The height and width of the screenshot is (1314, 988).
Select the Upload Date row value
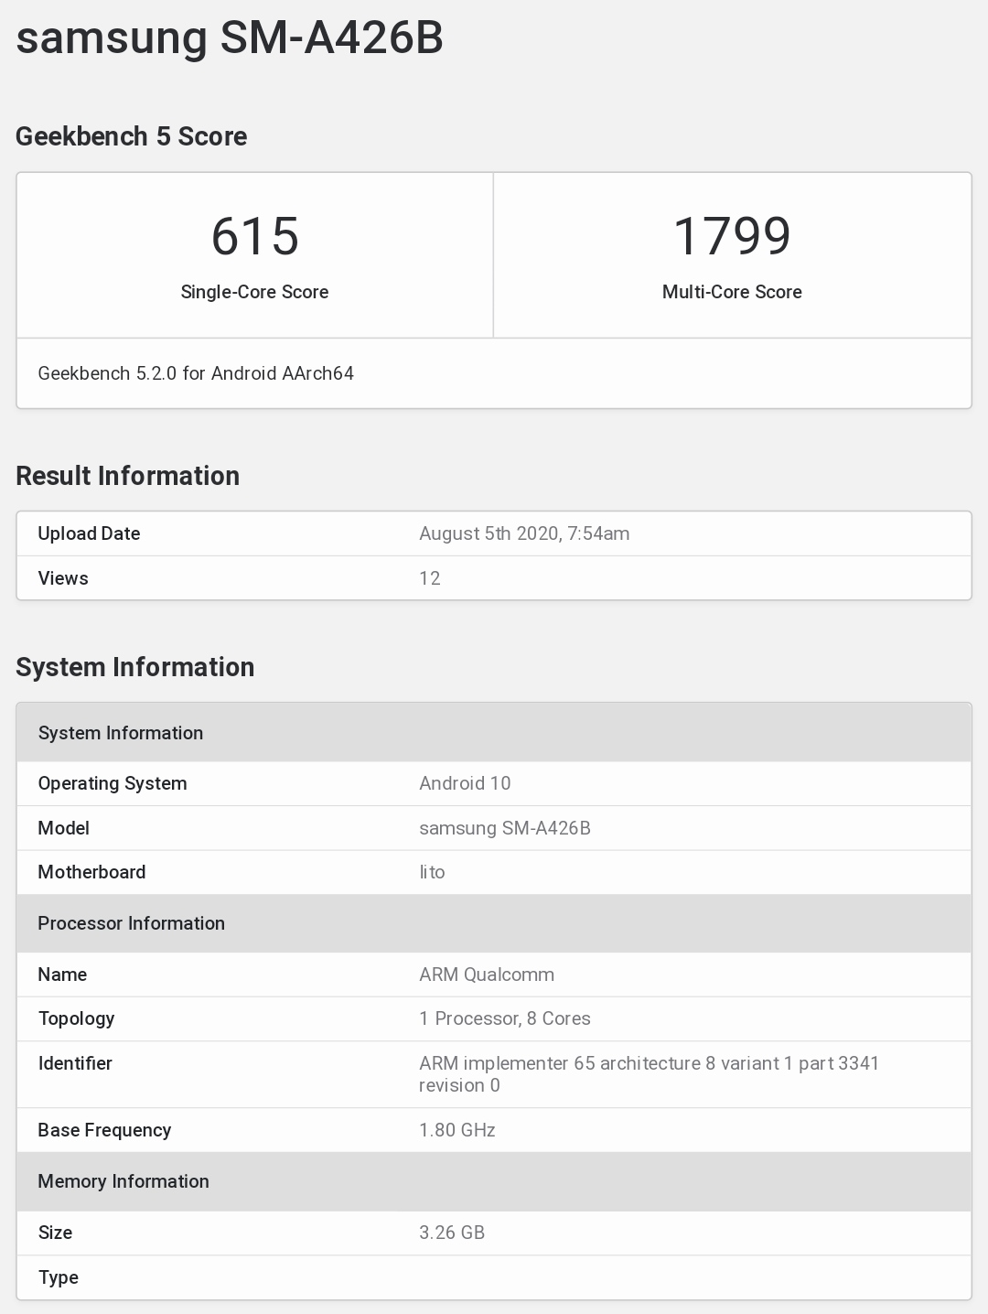[x=524, y=533]
